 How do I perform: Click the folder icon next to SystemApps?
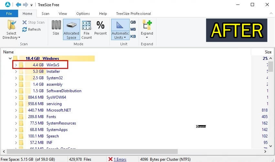pos(21,130)
